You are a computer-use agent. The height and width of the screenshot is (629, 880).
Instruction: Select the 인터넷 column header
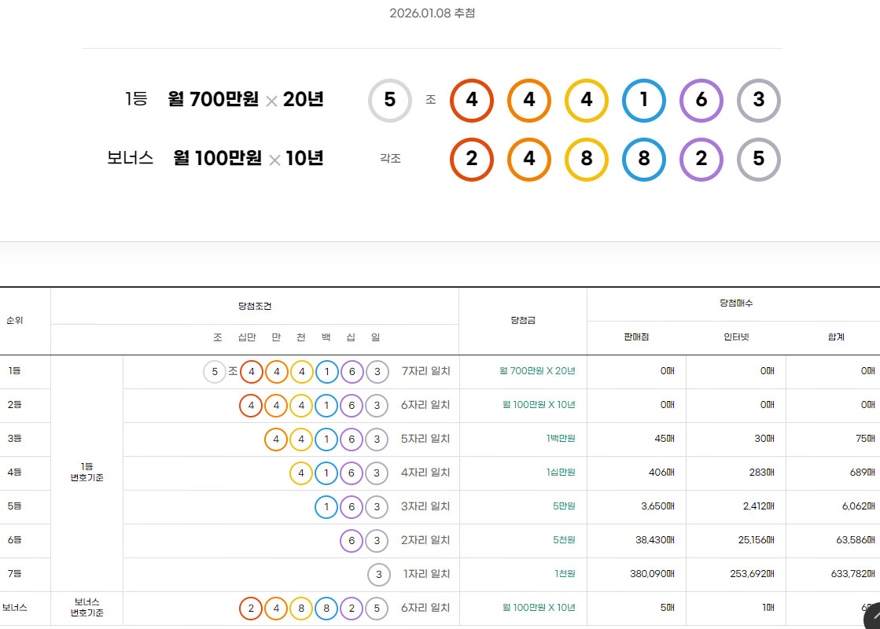coord(736,337)
